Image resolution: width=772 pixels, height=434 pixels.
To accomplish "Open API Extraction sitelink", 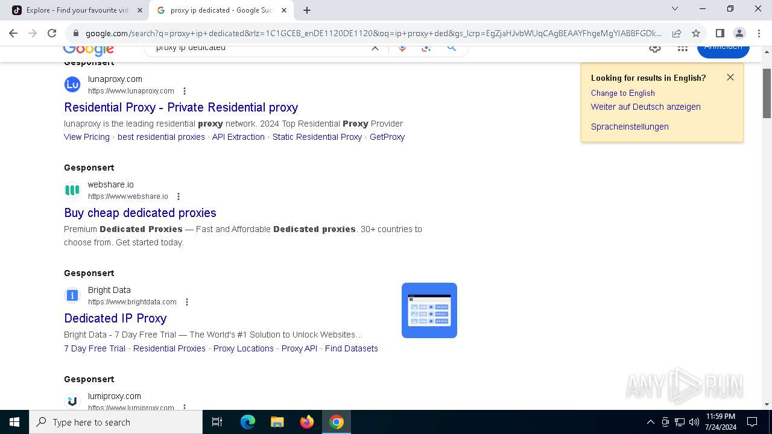I will point(238,137).
